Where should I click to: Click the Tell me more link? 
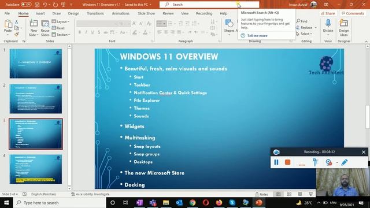[x=257, y=36]
